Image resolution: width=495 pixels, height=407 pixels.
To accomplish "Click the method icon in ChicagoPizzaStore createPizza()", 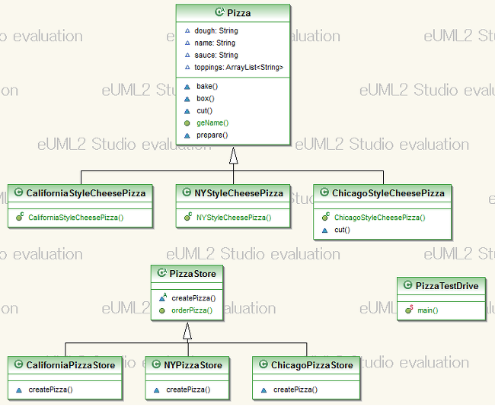I will pos(263,390).
